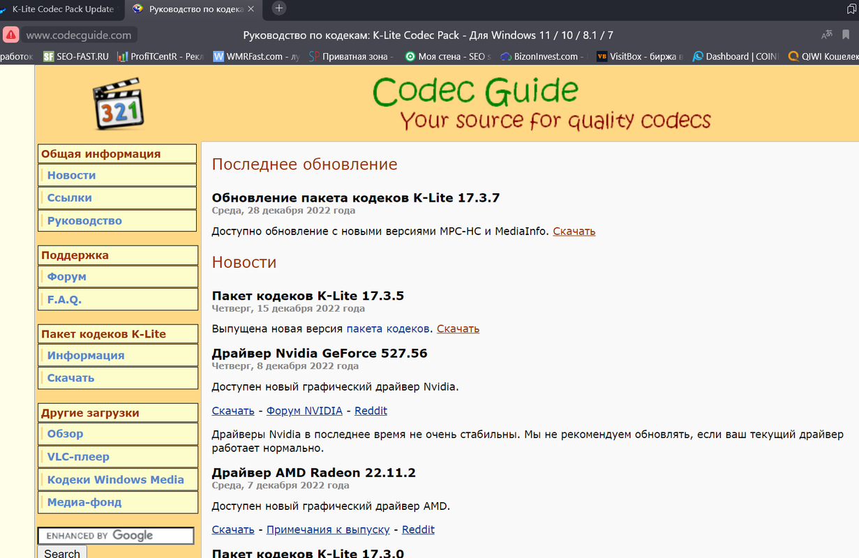Open Ссылки in the sidebar
Screen dimensions: 859x558
117,198
